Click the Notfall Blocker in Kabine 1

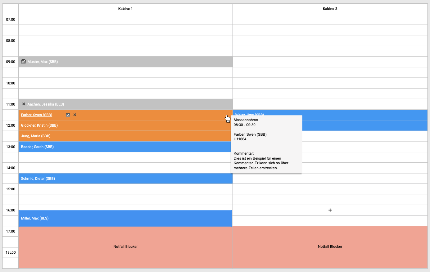[x=125, y=247]
